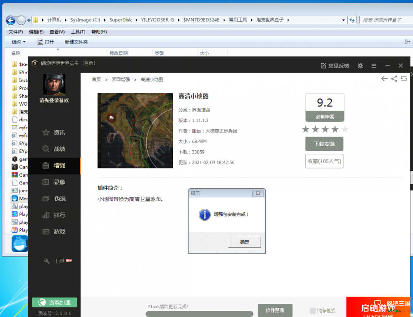Open the 工具(T) menu
413x317 pixels.
coord(78,32)
